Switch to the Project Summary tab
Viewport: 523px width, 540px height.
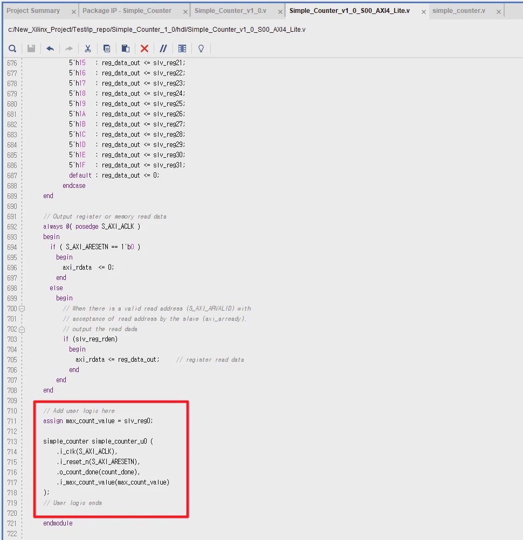click(33, 11)
